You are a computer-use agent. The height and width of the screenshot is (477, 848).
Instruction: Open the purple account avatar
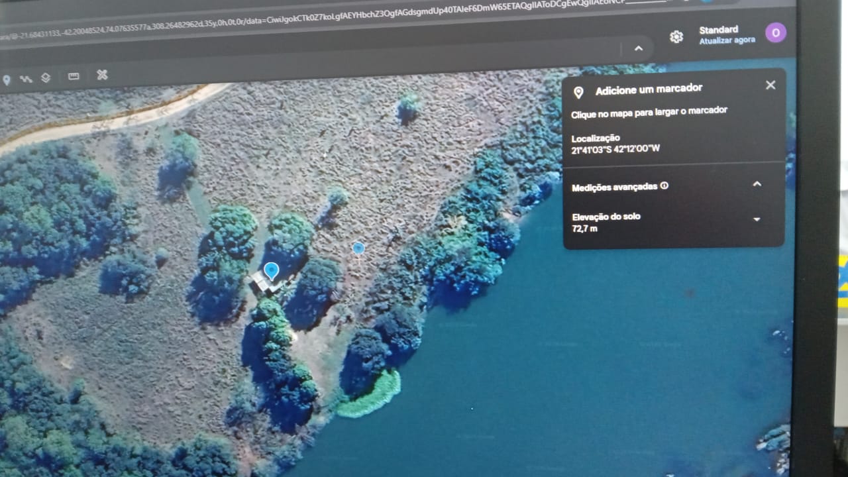775,33
